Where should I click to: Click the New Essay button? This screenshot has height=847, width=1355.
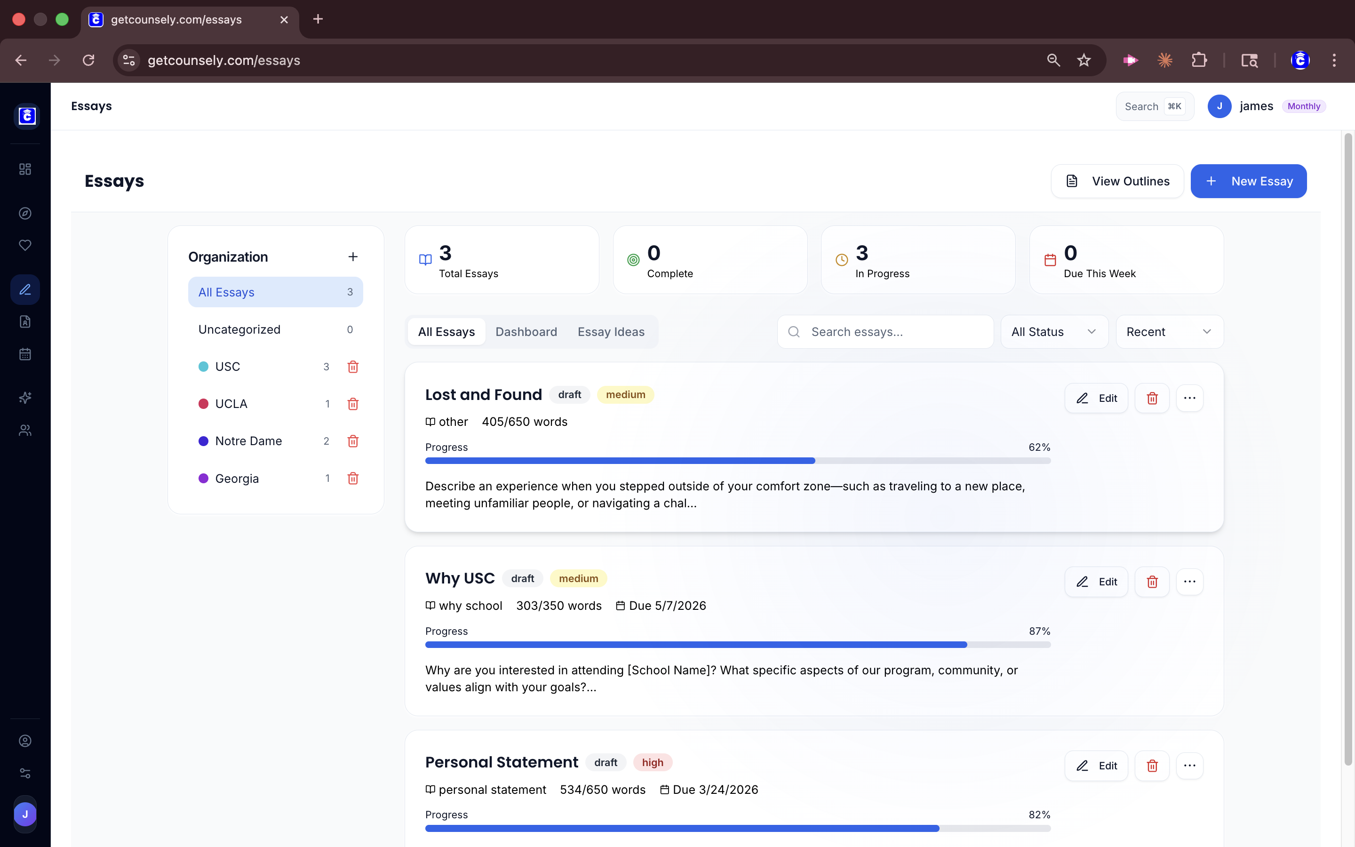pos(1249,181)
